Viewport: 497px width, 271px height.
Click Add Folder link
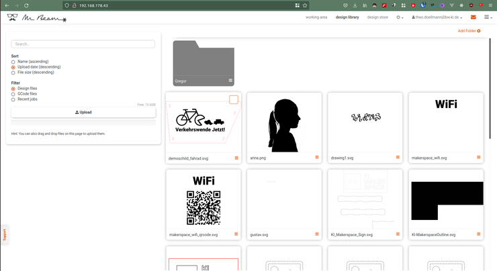pos(469,31)
